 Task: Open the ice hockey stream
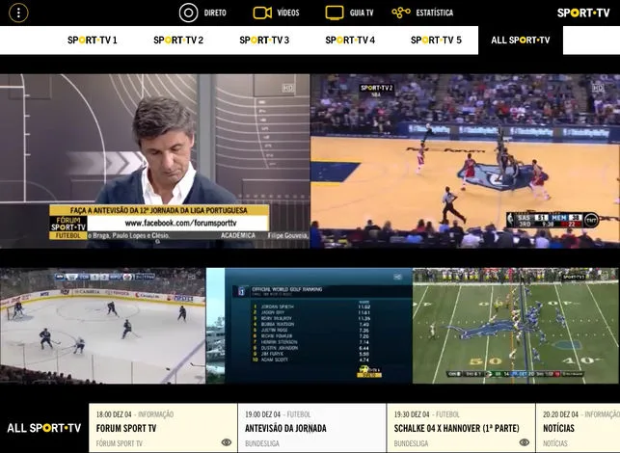103,326
